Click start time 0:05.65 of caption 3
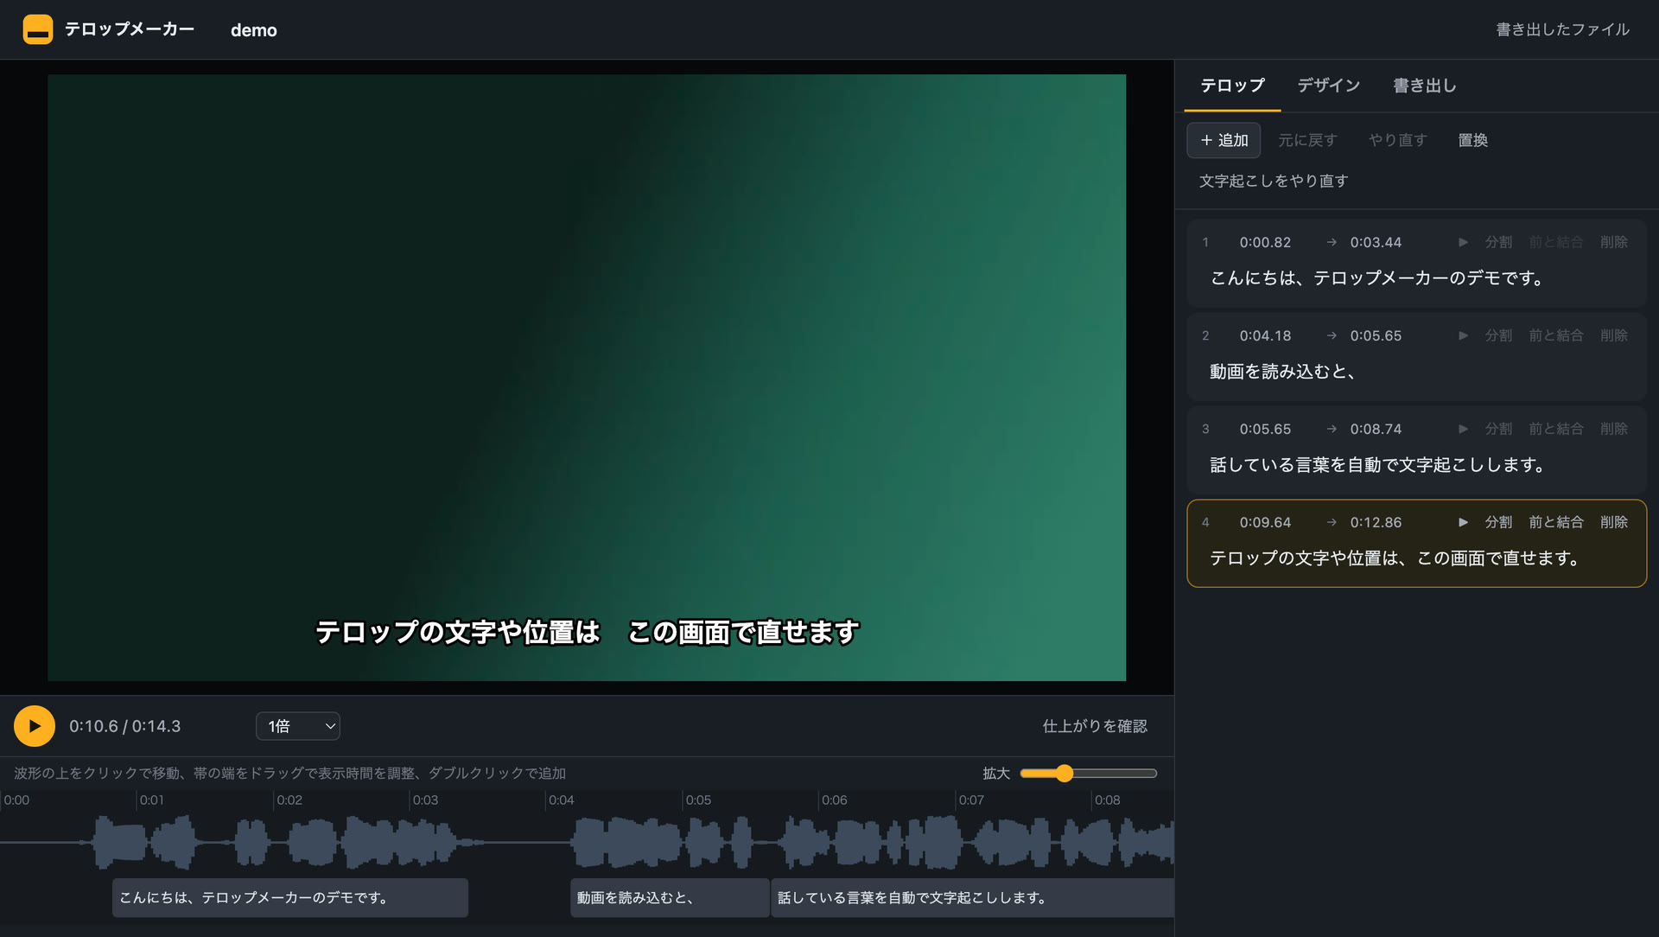The width and height of the screenshot is (1659, 937). coord(1265,429)
